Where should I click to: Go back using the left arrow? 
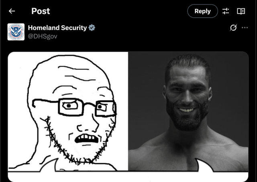click(x=12, y=11)
